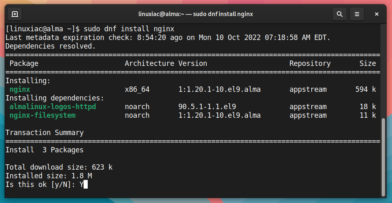This screenshot has width=392, height=203.
Task: Click the terminal scrollbar thumb
Action: (x=383, y=157)
